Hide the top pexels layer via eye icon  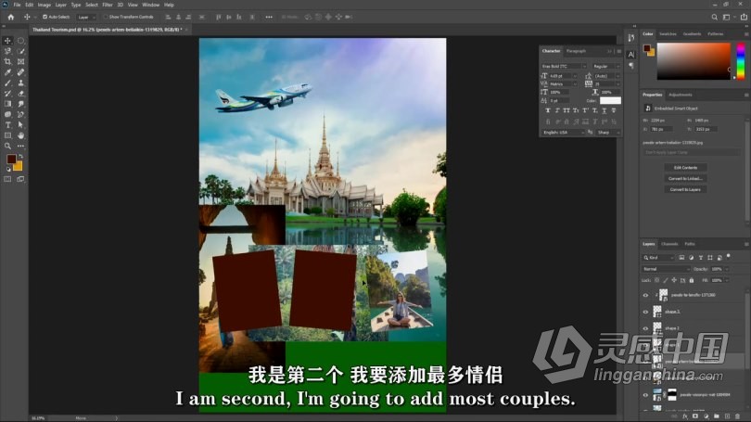click(645, 295)
